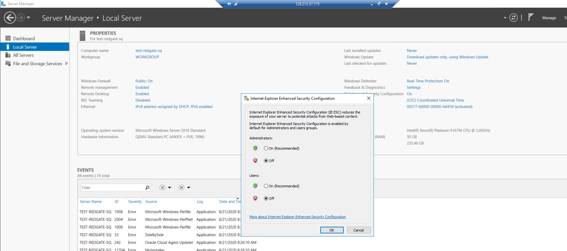
Task: Expand File and Storage Services arrow
Action: pos(66,63)
